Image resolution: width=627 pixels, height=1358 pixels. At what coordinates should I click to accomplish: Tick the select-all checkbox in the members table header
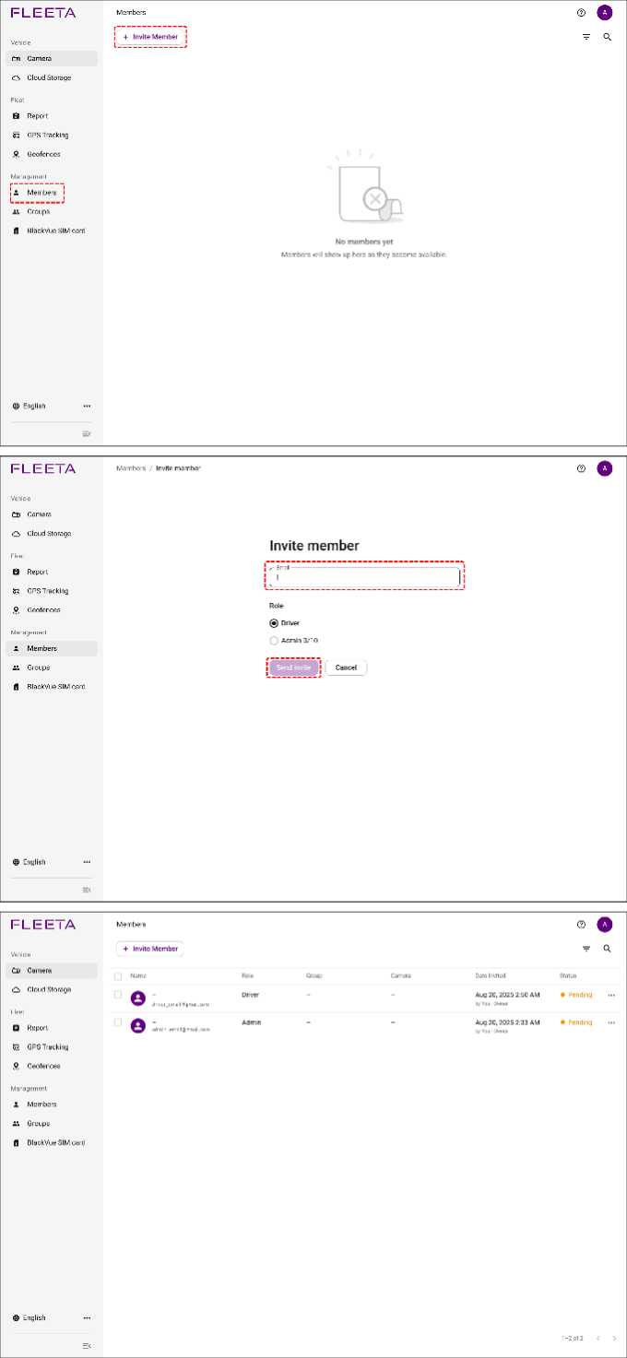pyautogui.click(x=118, y=975)
